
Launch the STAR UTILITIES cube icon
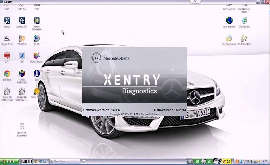(22, 74)
